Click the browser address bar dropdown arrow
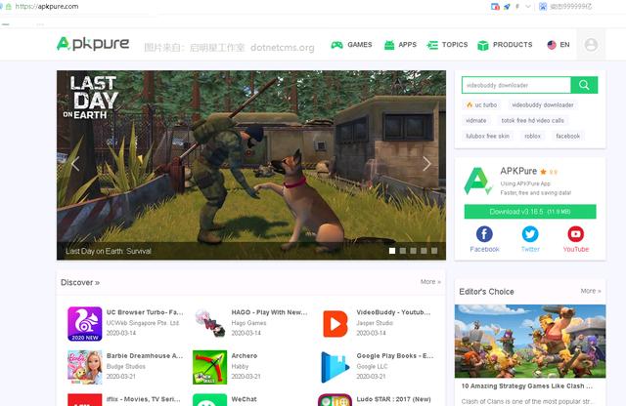The height and width of the screenshot is (406, 626). click(528, 7)
